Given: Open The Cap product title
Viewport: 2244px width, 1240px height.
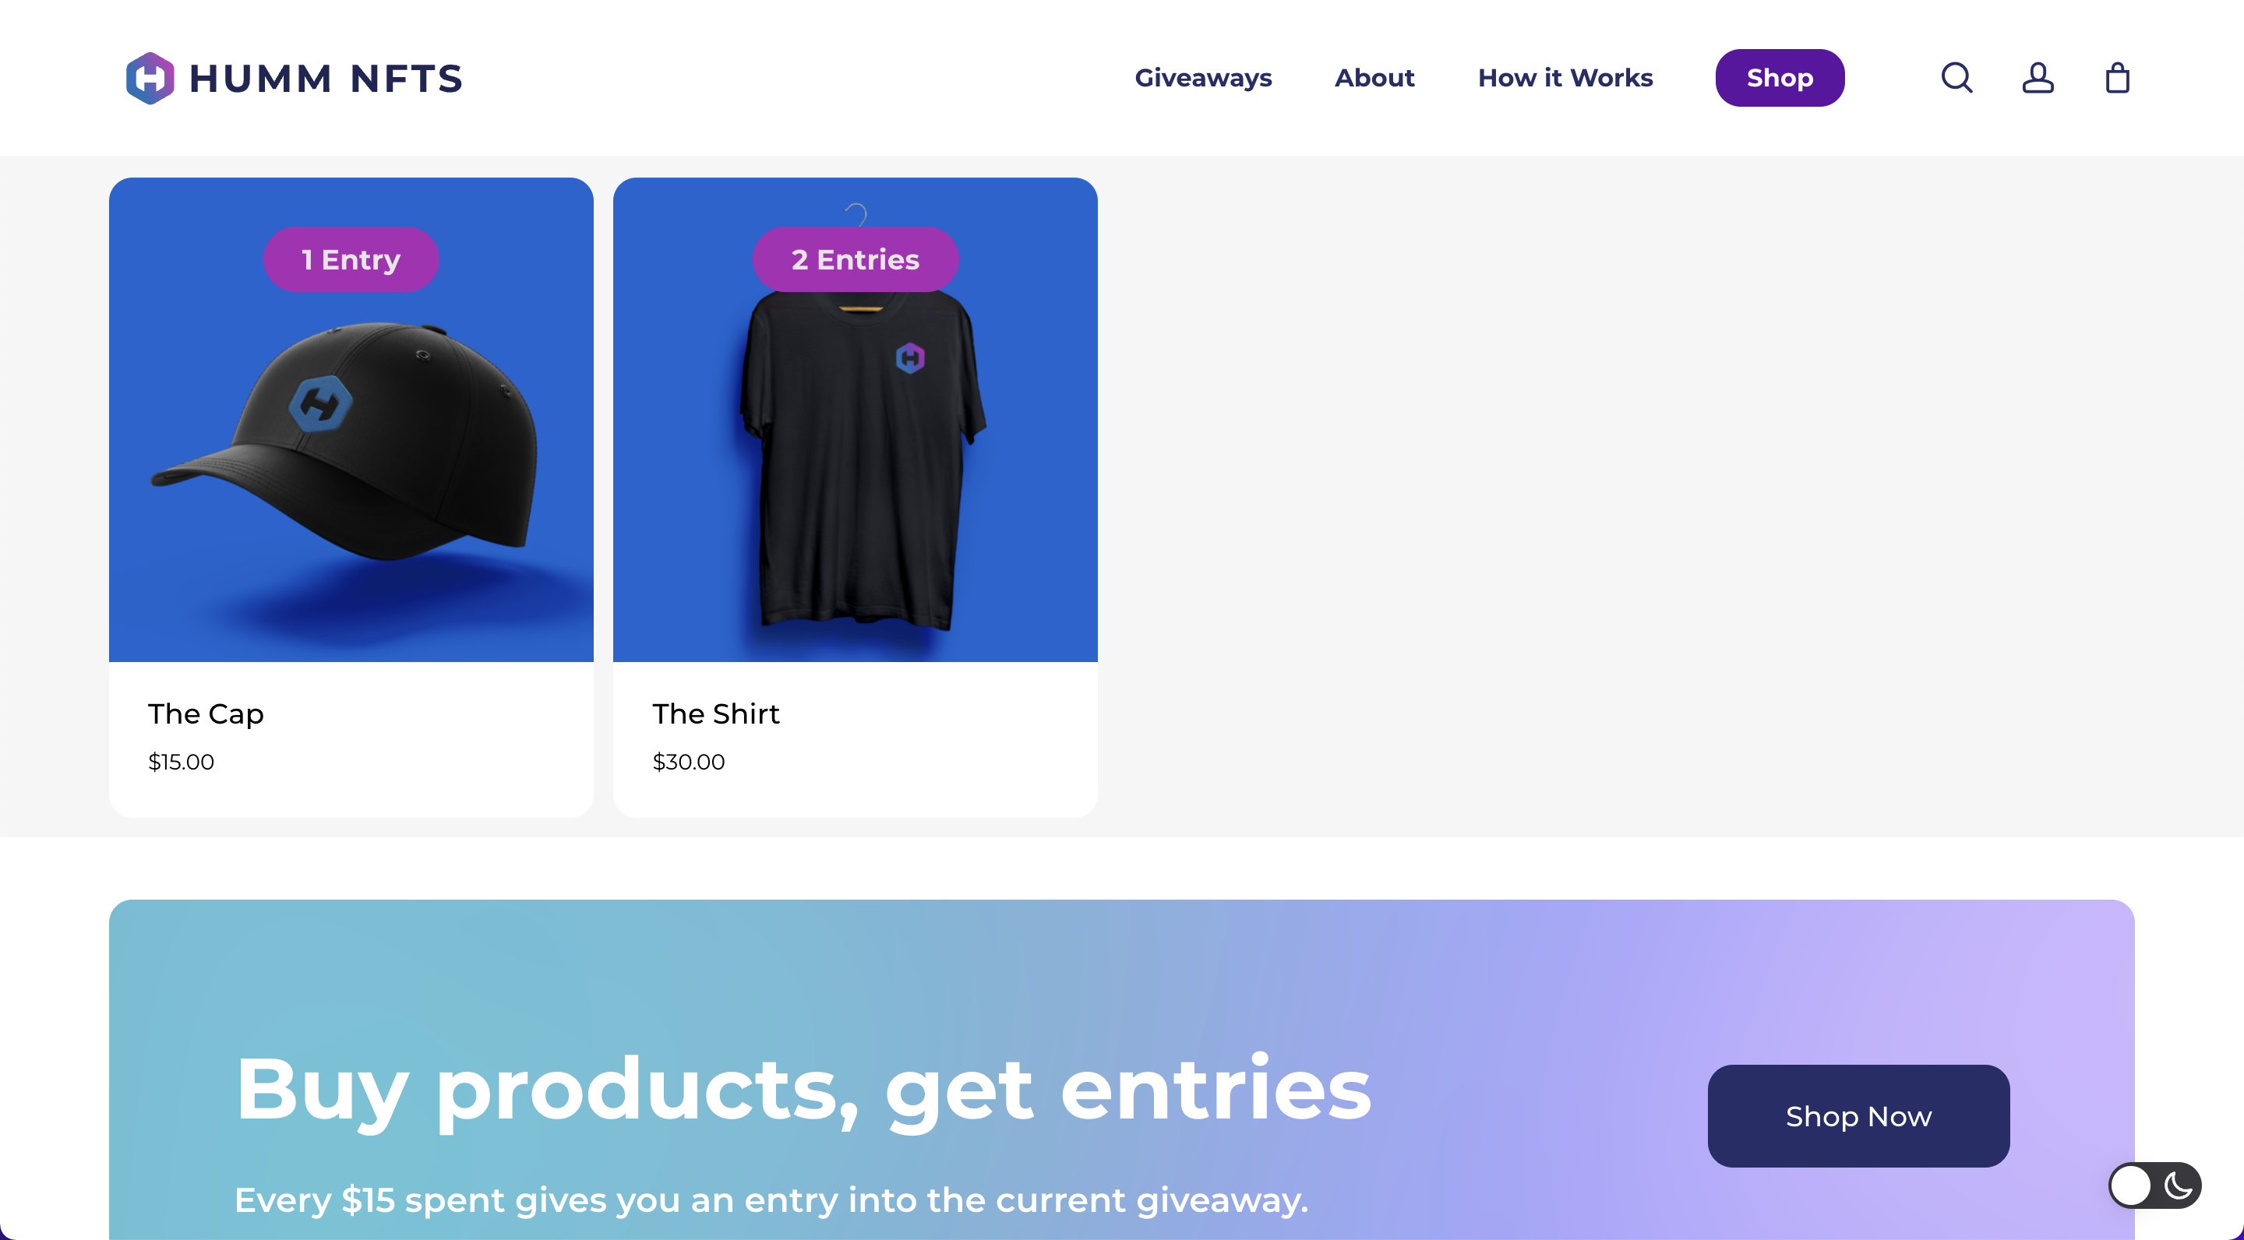Looking at the screenshot, I should coord(206,714).
